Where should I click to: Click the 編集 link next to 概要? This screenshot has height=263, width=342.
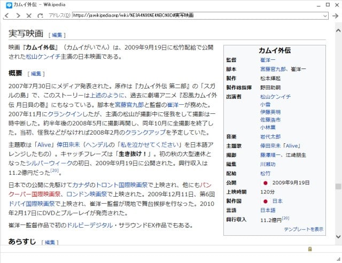click(x=36, y=74)
